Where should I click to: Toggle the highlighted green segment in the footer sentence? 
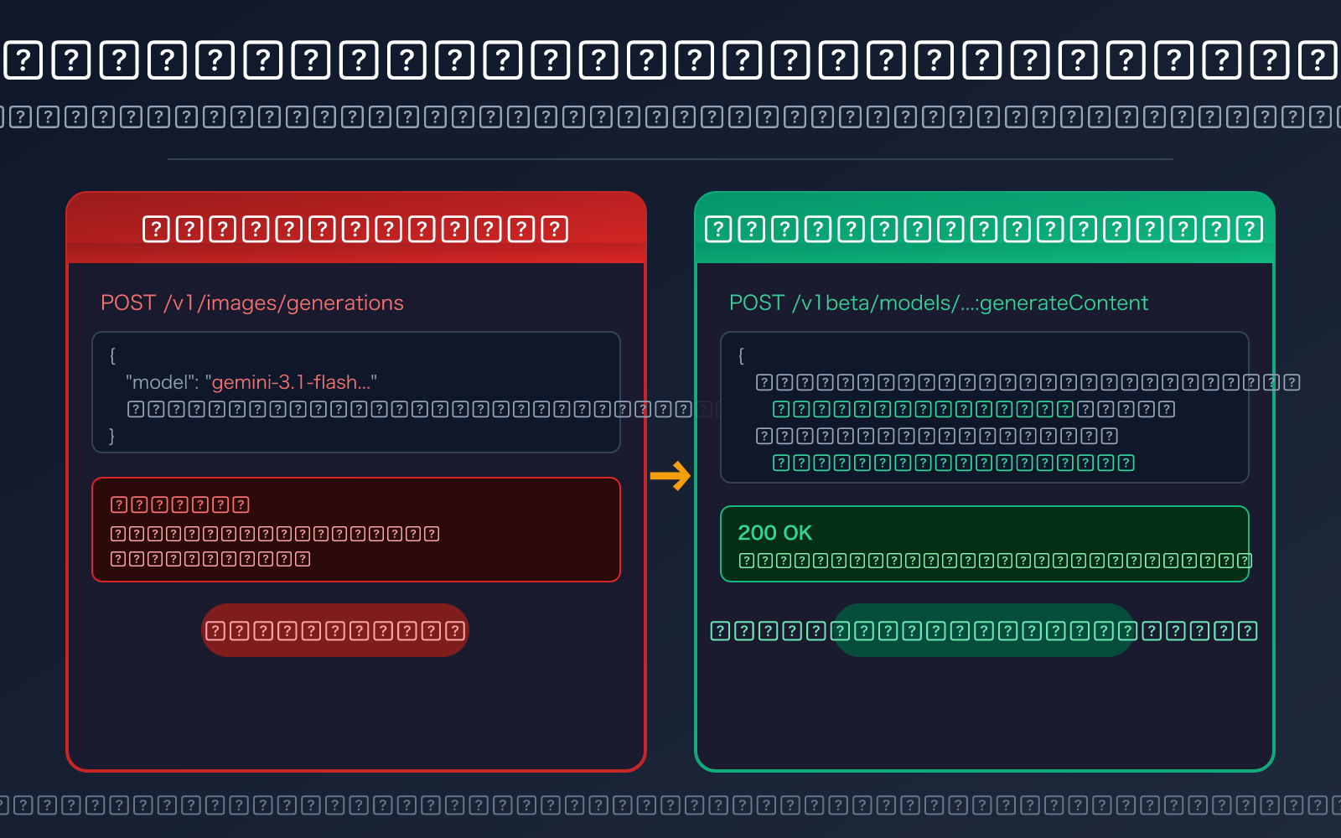tap(981, 630)
